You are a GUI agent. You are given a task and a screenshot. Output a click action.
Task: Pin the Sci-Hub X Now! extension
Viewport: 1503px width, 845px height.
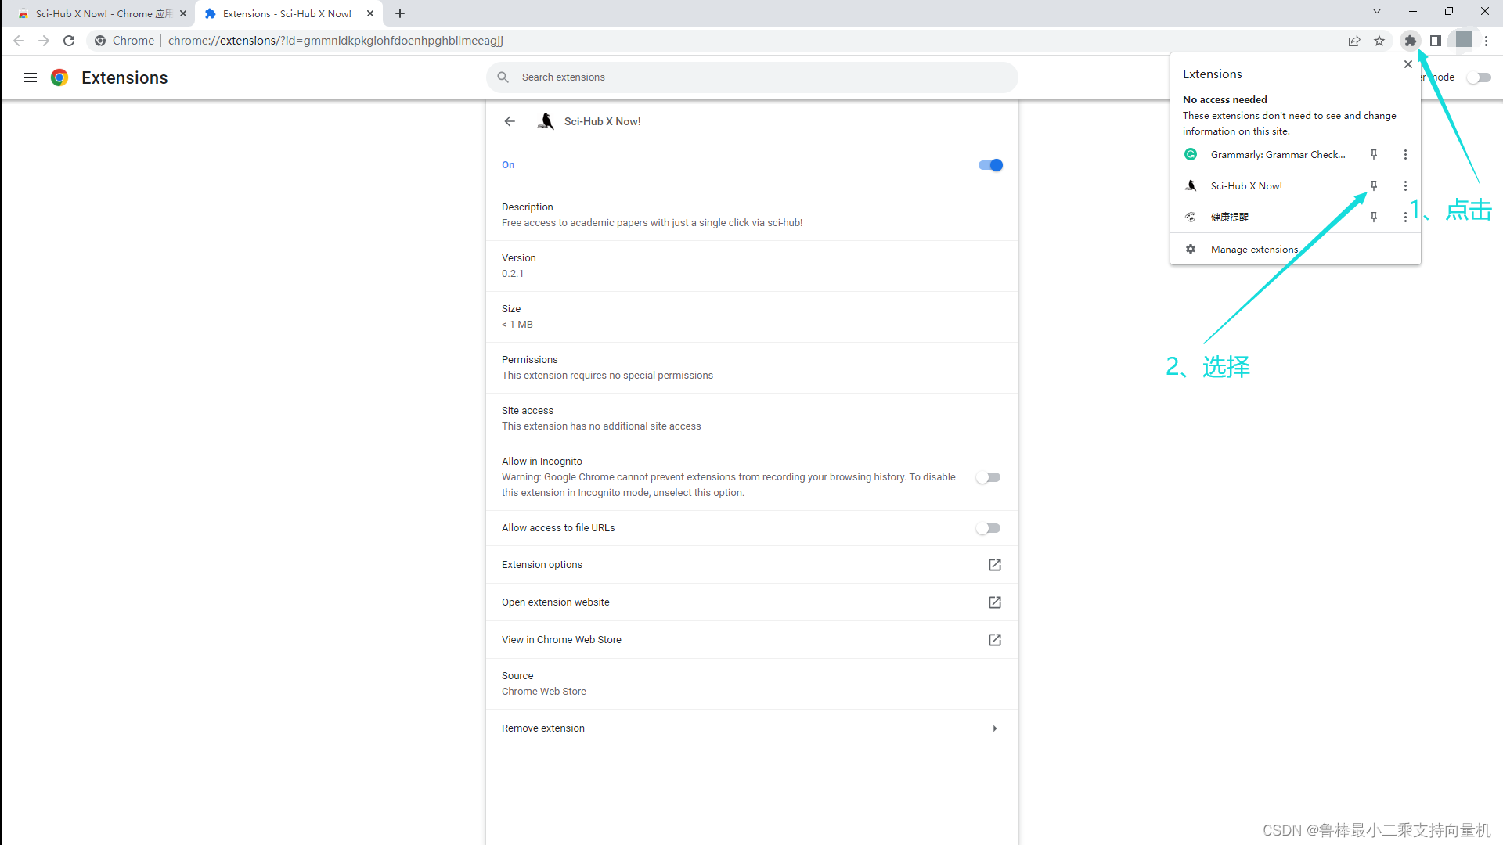tap(1374, 186)
